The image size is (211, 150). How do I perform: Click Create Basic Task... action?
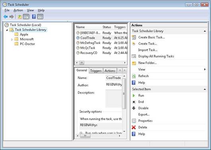coord(152,37)
